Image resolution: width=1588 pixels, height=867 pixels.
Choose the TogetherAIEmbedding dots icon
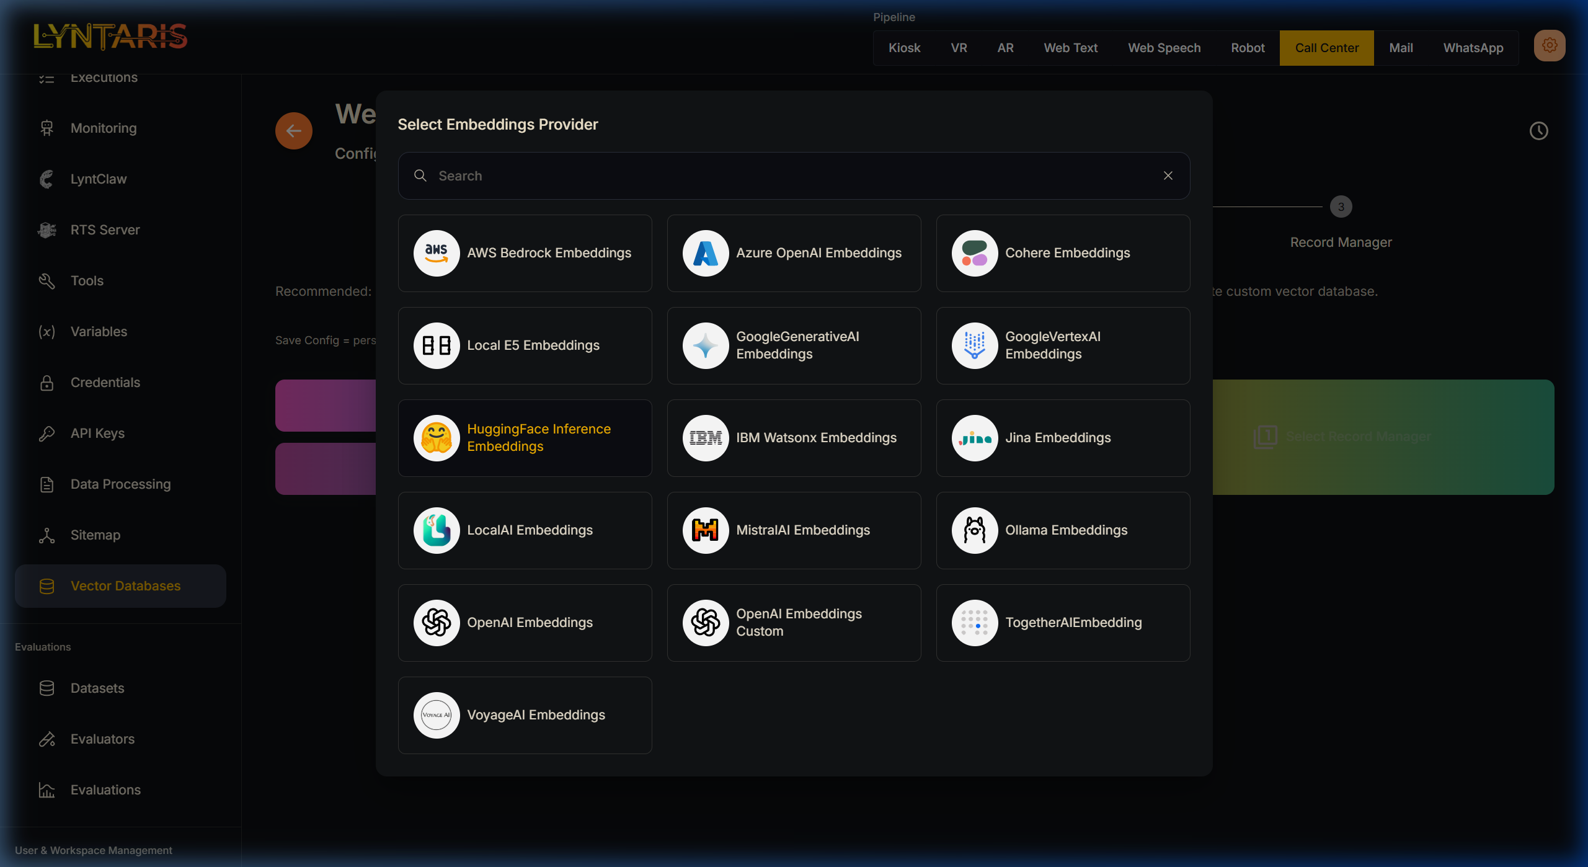tap(975, 623)
